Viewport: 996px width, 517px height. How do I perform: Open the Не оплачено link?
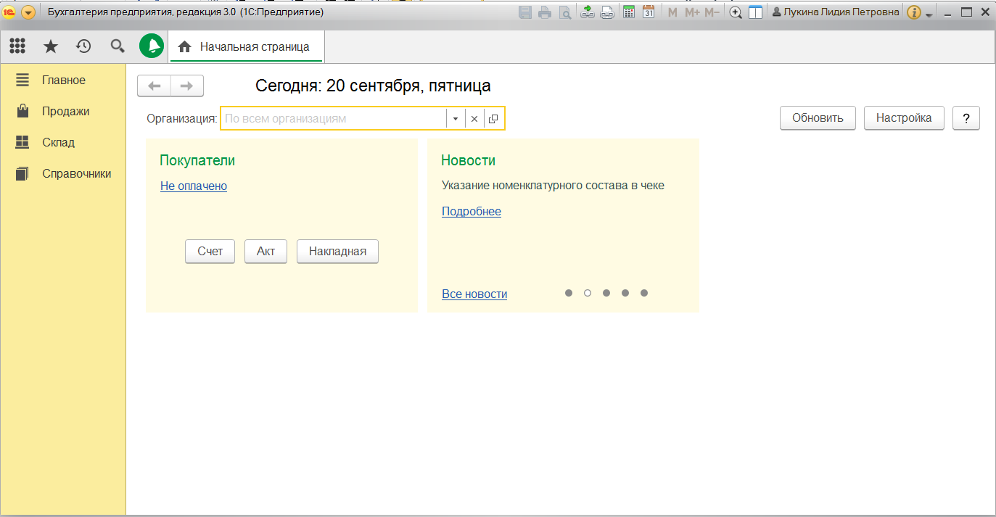(x=194, y=186)
